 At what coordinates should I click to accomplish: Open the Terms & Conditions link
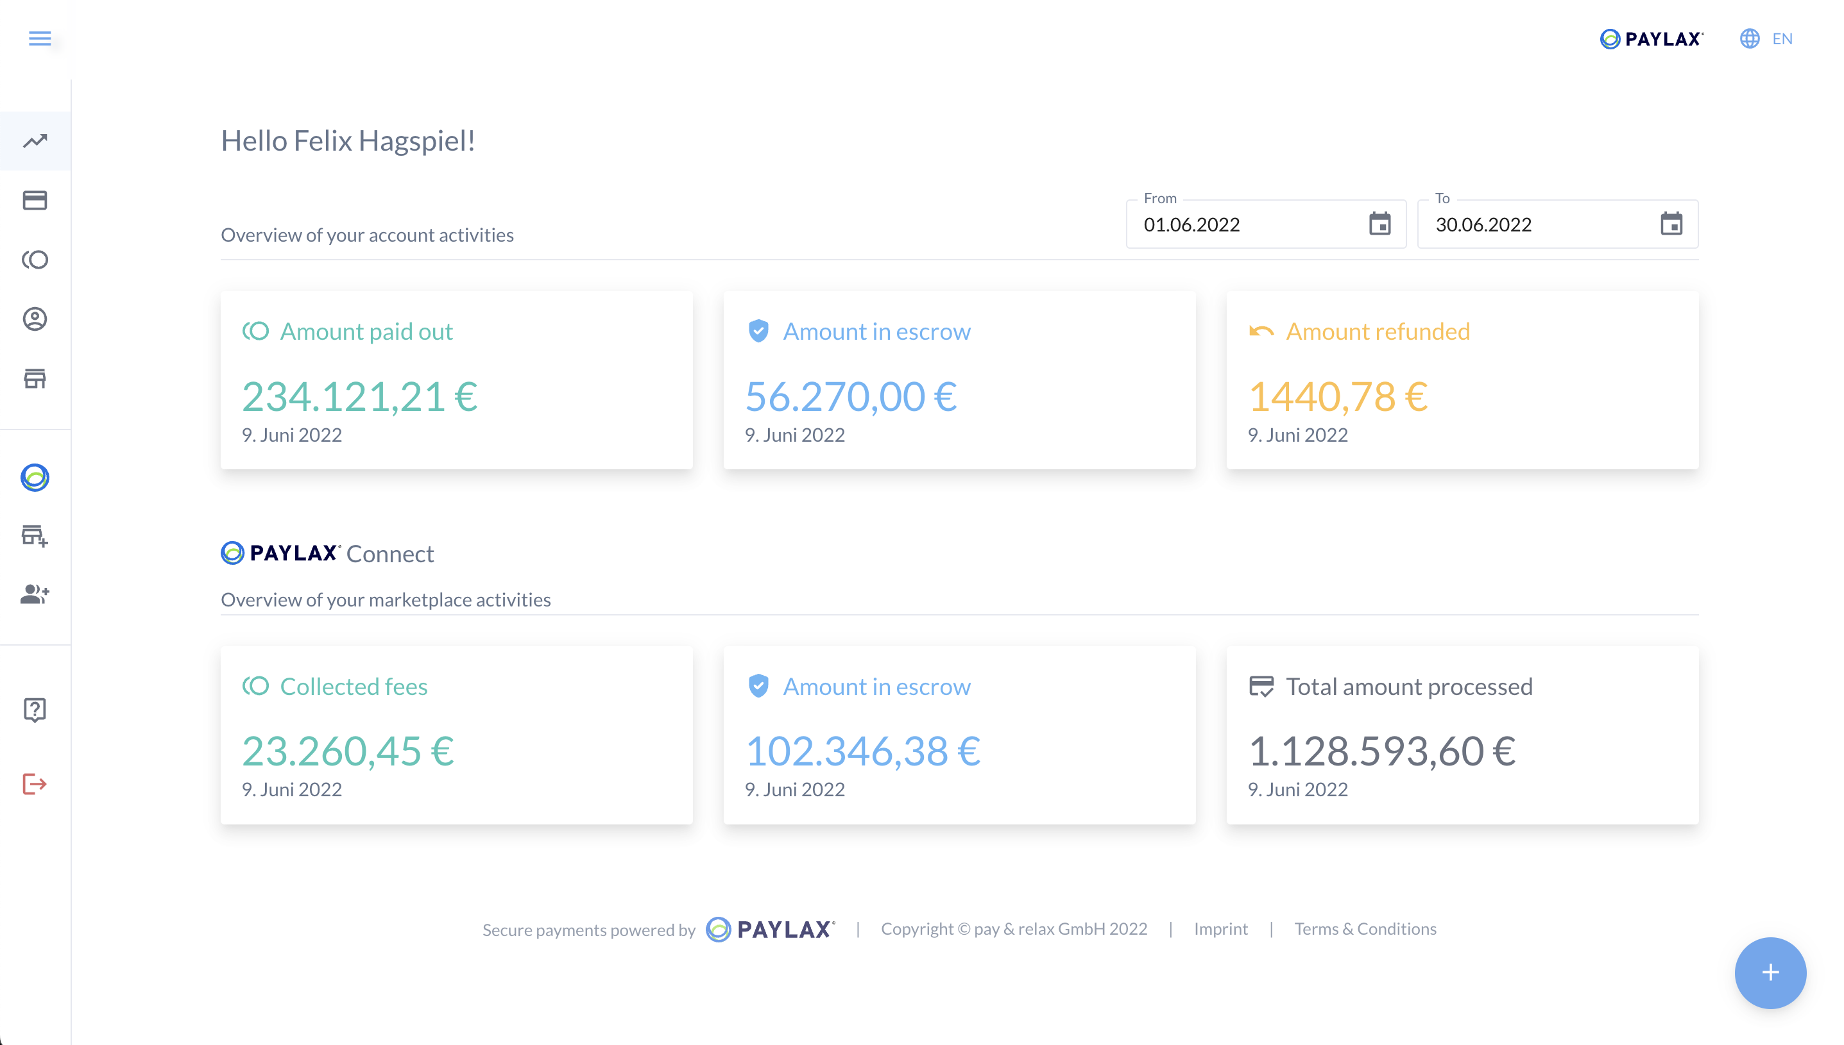pos(1365,929)
